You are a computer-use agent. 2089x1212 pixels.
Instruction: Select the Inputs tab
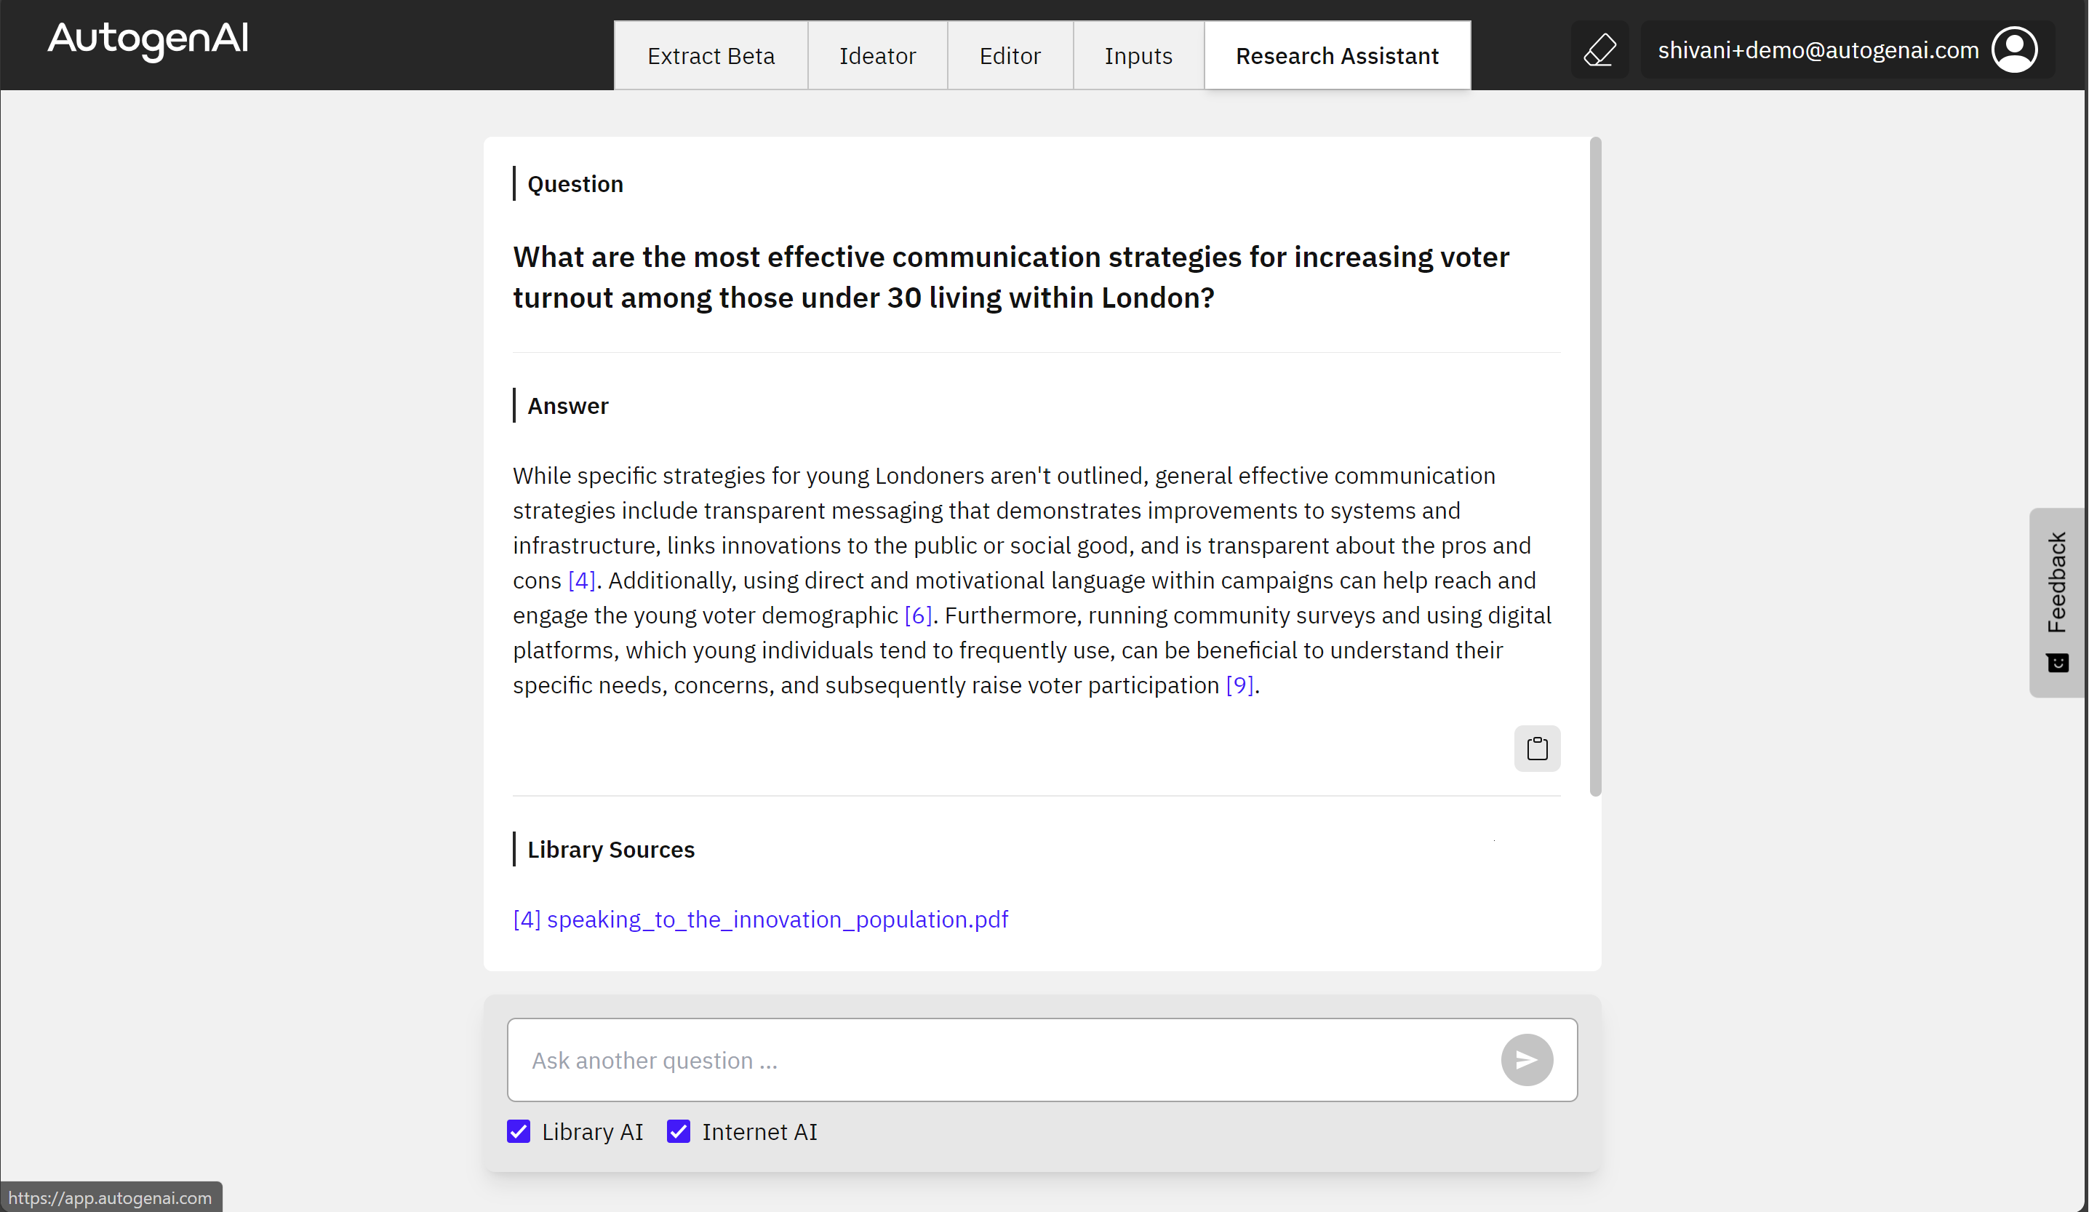pyautogui.click(x=1138, y=55)
